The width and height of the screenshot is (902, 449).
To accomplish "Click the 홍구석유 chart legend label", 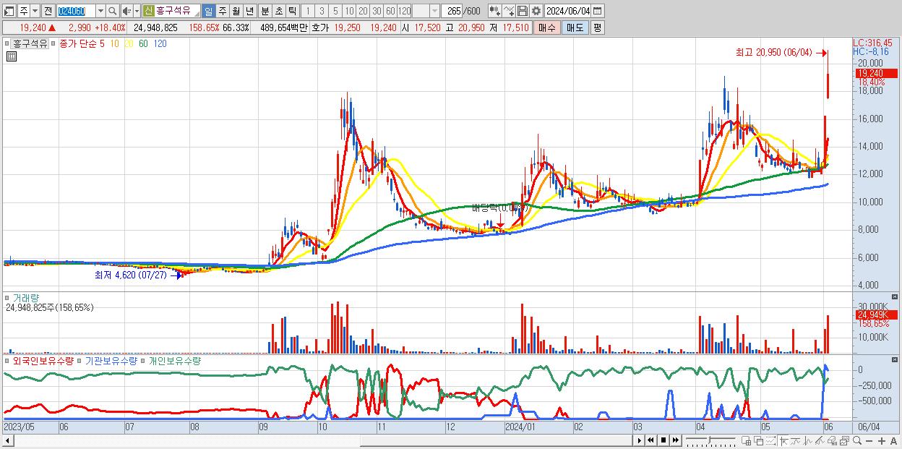I will [x=30, y=43].
